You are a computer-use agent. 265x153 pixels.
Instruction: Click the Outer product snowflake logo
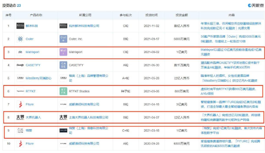click(20, 39)
